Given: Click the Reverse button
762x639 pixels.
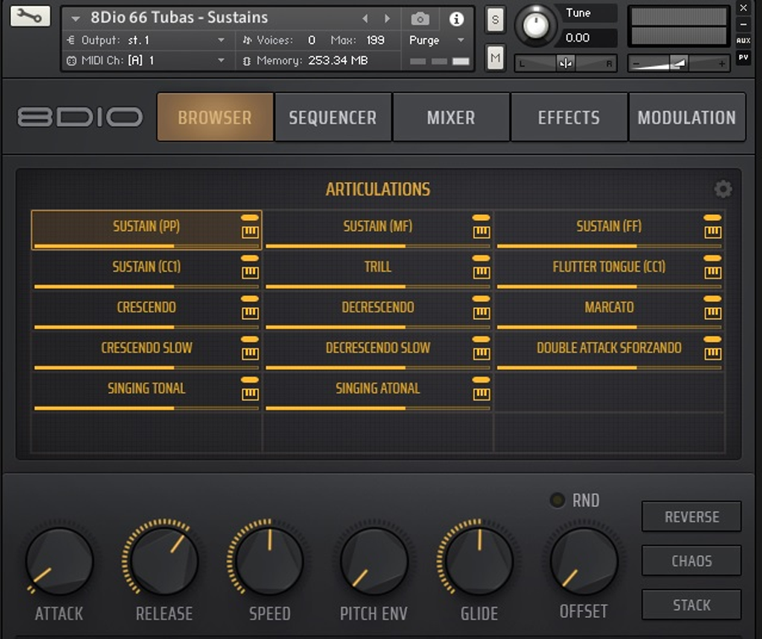Looking at the screenshot, I should pyautogui.click(x=692, y=516).
